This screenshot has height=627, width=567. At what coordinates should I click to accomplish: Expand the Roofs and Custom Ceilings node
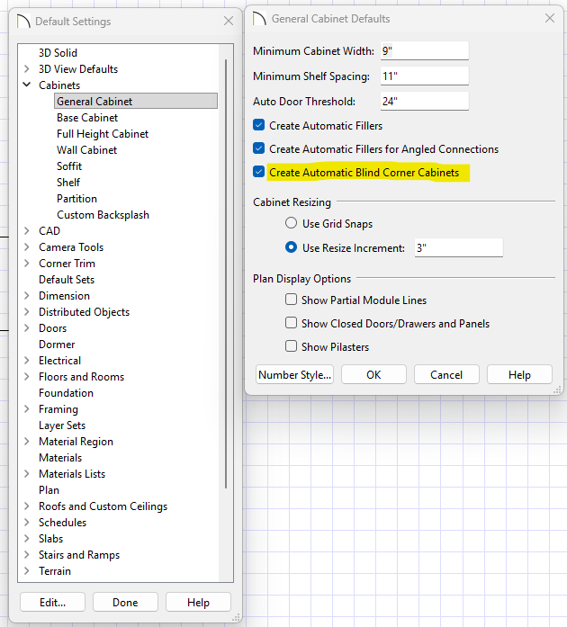click(27, 506)
